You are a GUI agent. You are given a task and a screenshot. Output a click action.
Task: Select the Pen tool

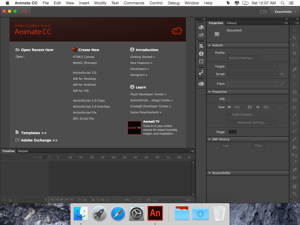[x=295, y=69]
